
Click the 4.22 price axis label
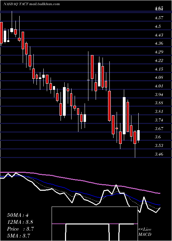(x=159, y=61)
